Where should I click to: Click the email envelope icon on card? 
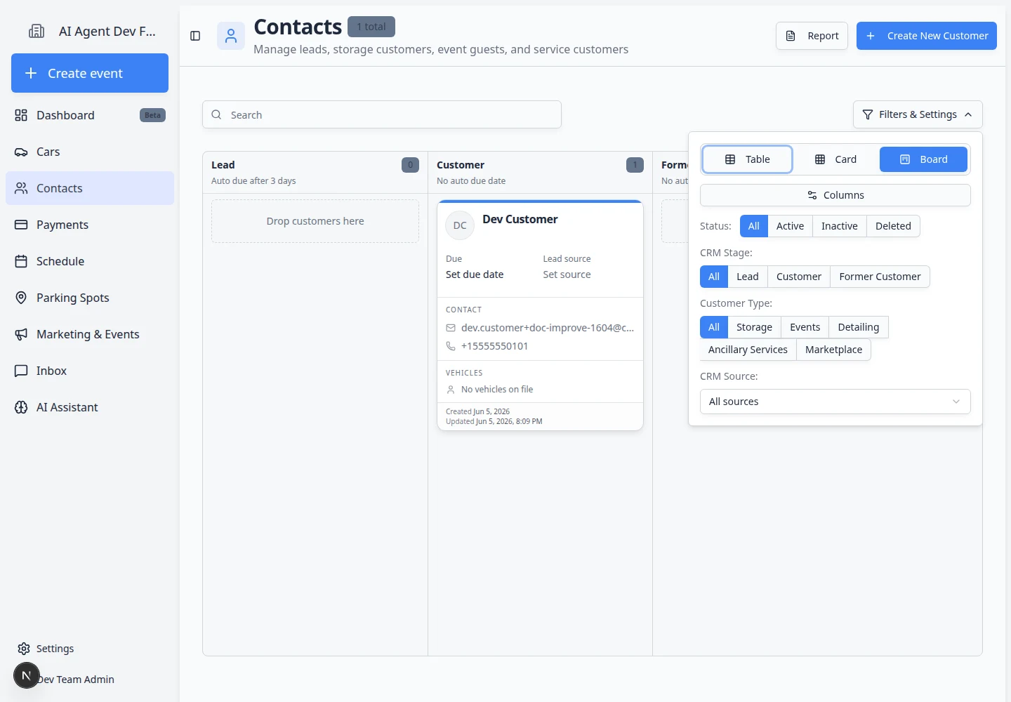point(451,328)
